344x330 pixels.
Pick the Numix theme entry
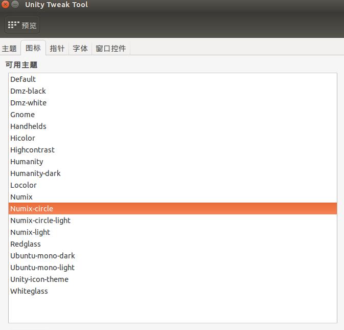[173, 197]
